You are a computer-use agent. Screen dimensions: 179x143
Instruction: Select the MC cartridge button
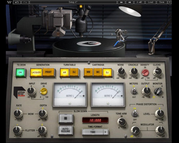point(98,72)
